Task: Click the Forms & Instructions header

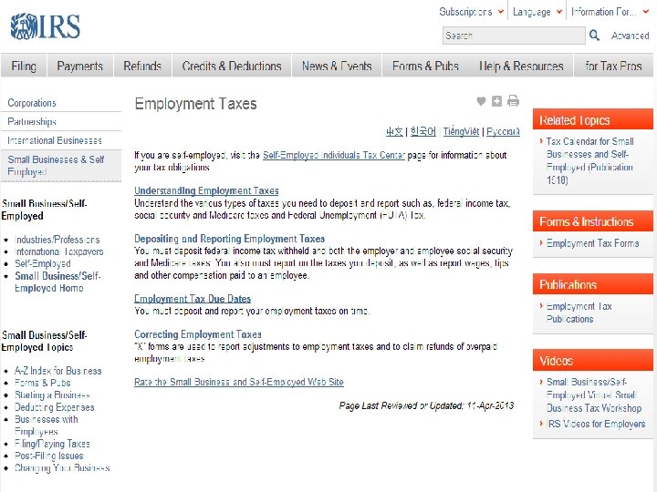Action: point(593,221)
